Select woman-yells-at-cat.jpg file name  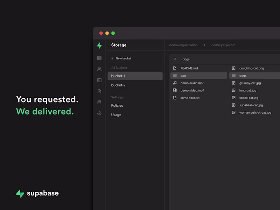(x=255, y=112)
